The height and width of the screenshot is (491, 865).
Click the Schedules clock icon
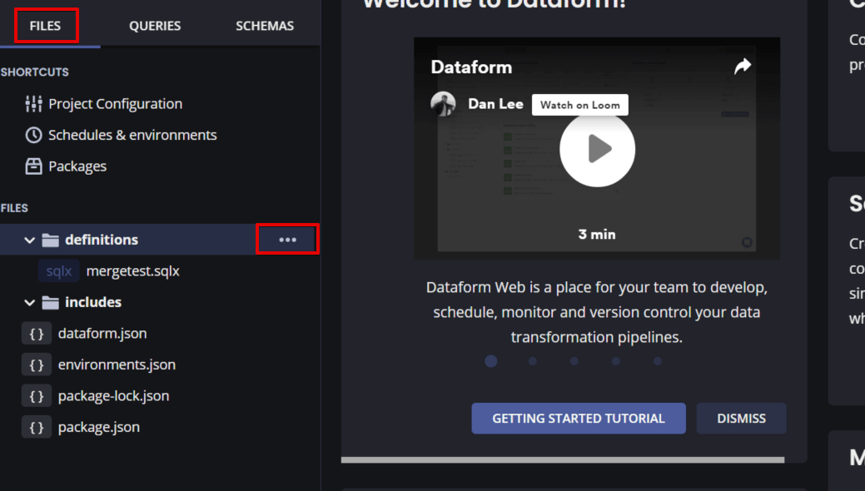point(33,135)
